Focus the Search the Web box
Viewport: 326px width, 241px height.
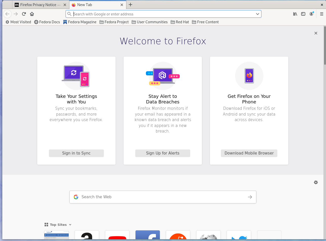[163, 197]
